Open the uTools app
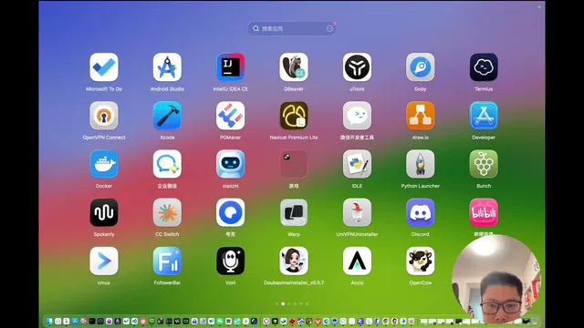The width and height of the screenshot is (584, 328). pos(357,67)
